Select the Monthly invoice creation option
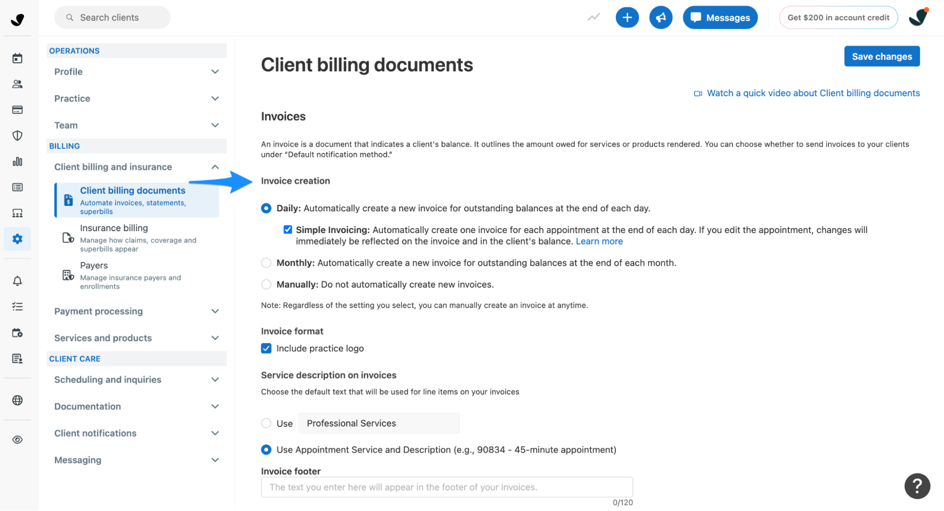 click(x=266, y=263)
